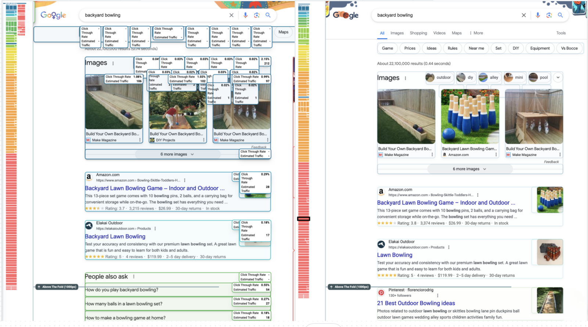Switch to the Videos tab
Viewport: 588px width, 327px height.
point(439,33)
